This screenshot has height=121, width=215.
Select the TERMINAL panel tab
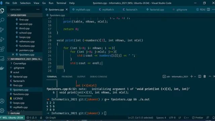click(52, 77)
